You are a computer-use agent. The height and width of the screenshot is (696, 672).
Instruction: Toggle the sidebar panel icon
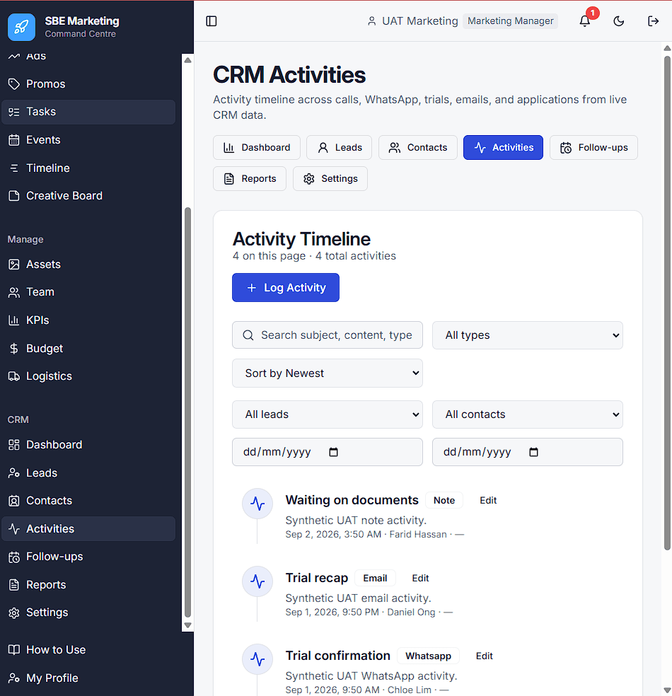212,21
